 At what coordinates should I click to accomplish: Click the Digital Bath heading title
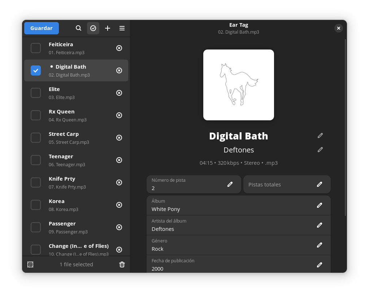click(239, 136)
